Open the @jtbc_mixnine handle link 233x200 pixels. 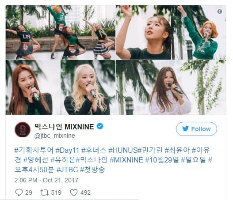(54, 136)
